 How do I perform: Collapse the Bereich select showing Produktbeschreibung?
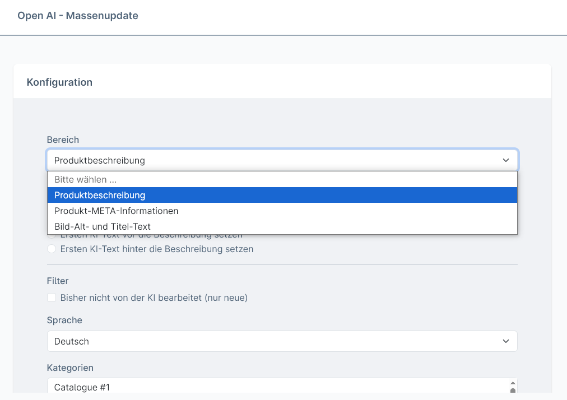tap(282, 160)
